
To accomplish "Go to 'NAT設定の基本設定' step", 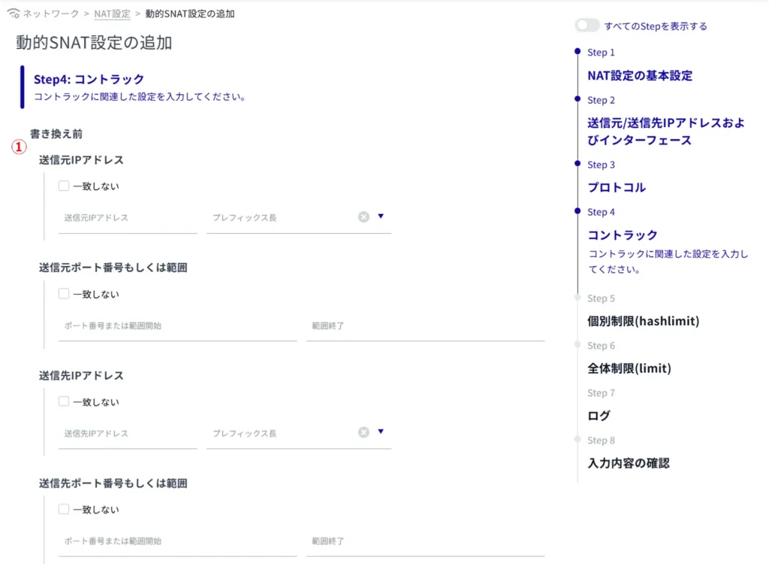I will tap(639, 75).
